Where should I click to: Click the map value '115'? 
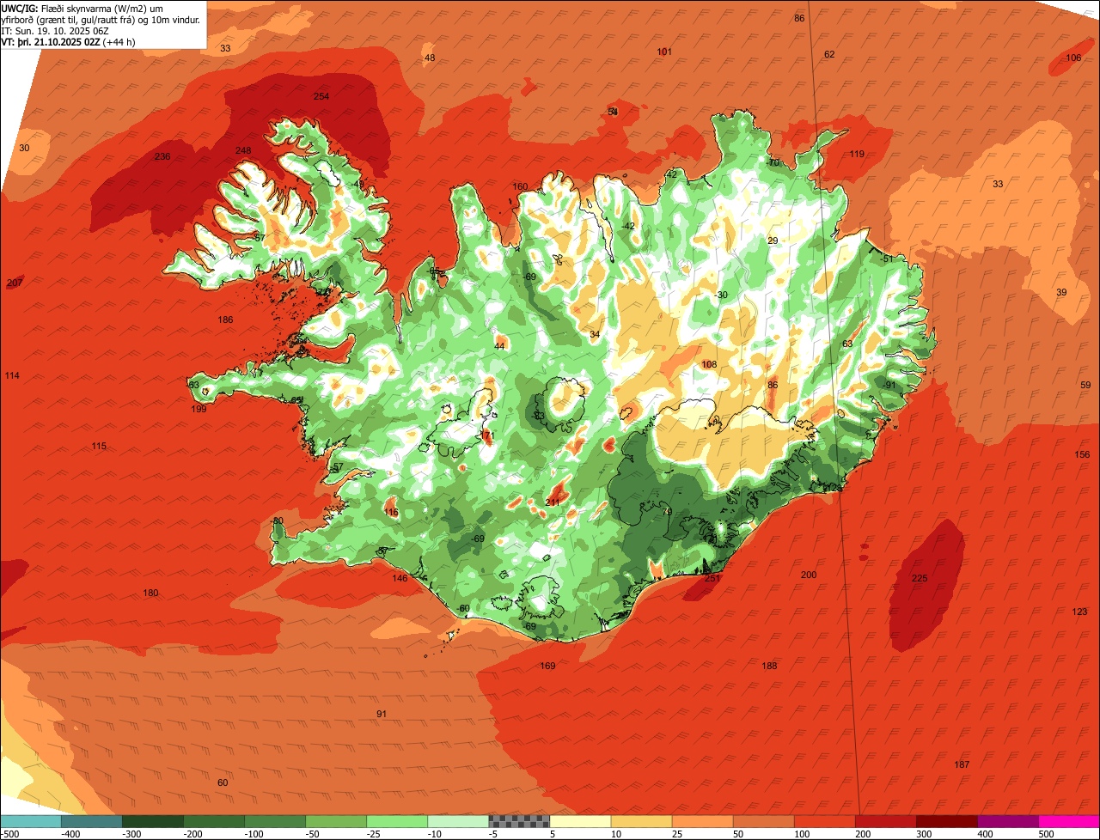click(99, 446)
